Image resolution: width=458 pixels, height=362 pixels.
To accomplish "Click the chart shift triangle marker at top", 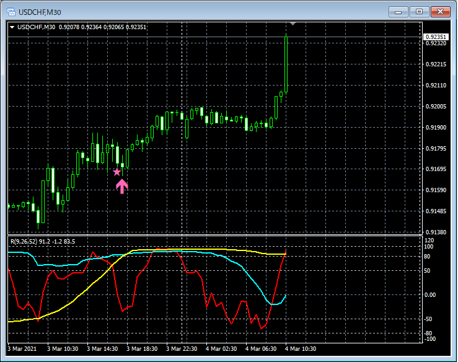I will [293, 24].
